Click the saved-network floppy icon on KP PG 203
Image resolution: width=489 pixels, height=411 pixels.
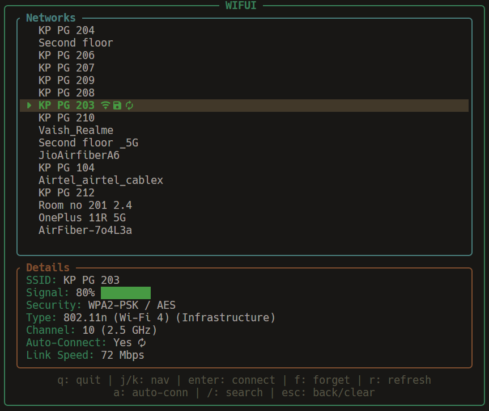[x=117, y=106]
